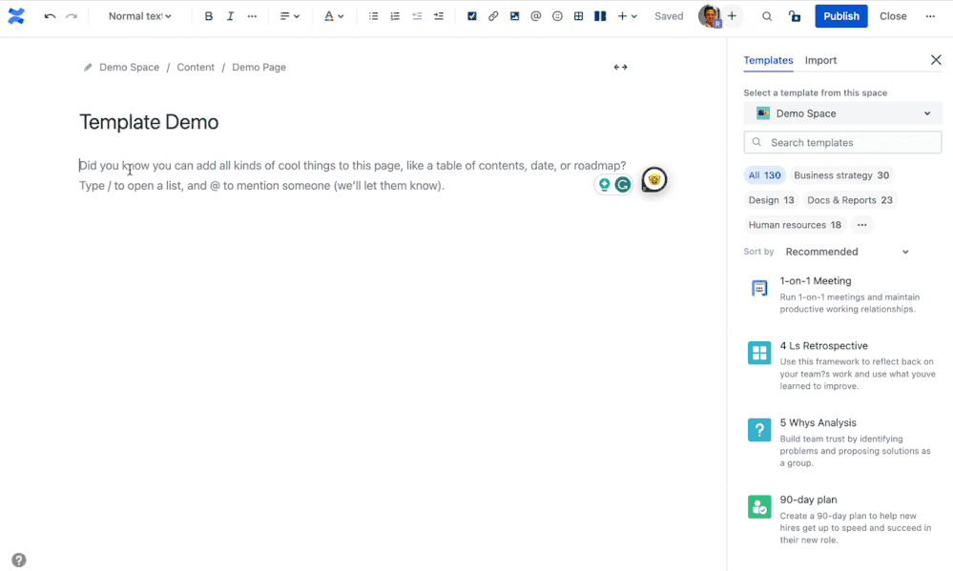Image resolution: width=953 pixels, height=571 pixels.
Task: Toggle bold formatting
Action: click(208, 15)
